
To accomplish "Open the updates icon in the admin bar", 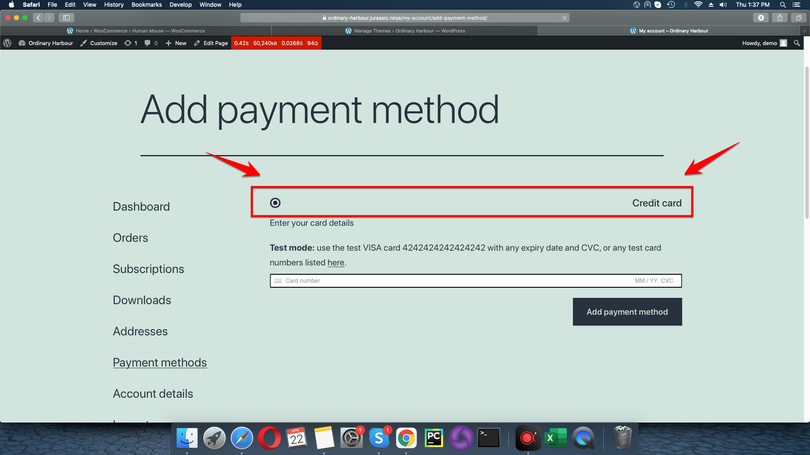I will point(131,43).
